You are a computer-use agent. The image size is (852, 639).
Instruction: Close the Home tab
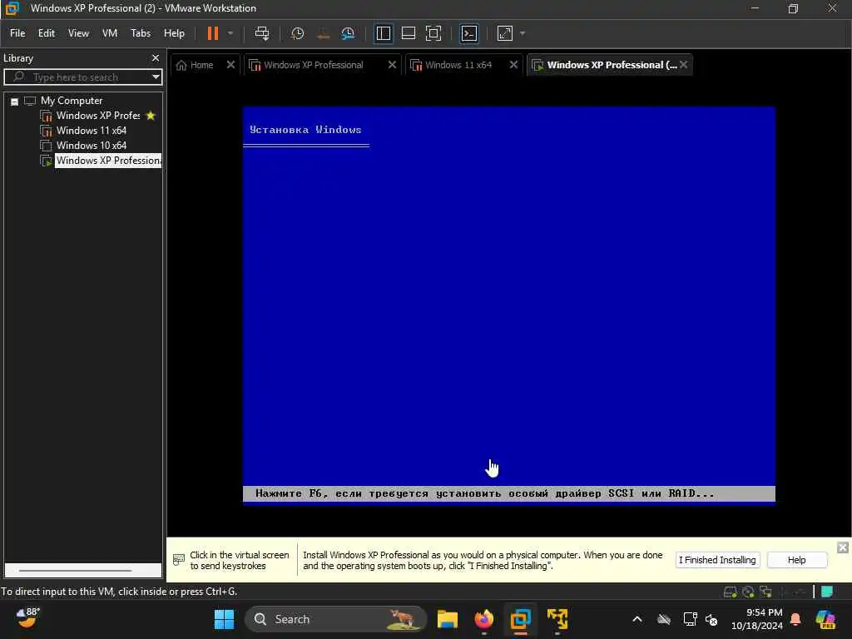(x=230, y=65)
